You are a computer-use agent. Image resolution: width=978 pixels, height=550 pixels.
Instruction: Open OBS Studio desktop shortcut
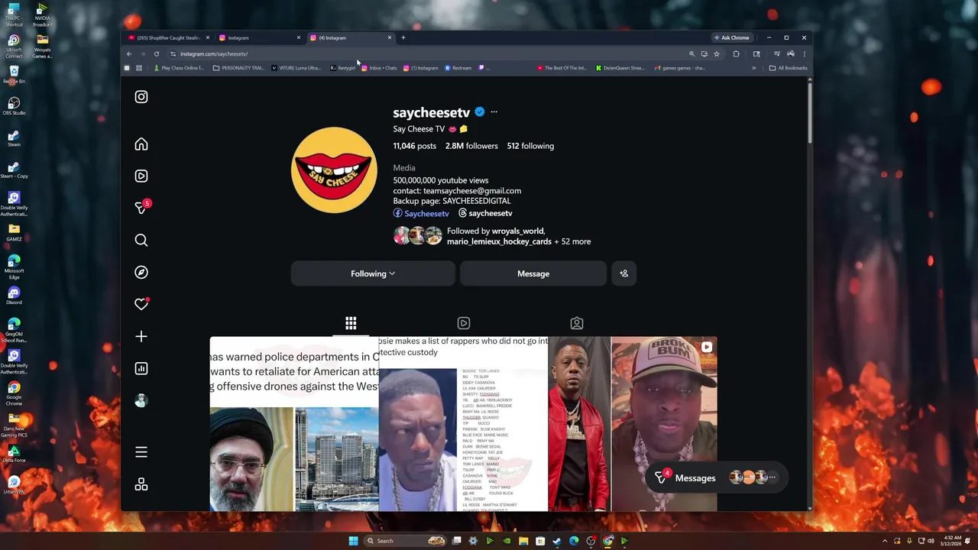[14, 105]
